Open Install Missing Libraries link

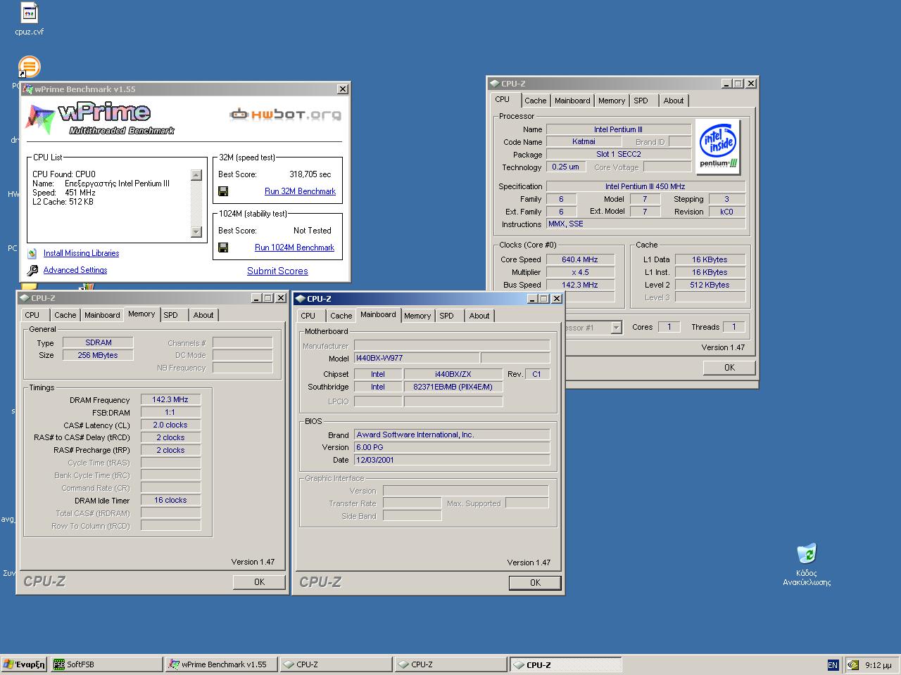pyautogui.click(x=81, y=253)
